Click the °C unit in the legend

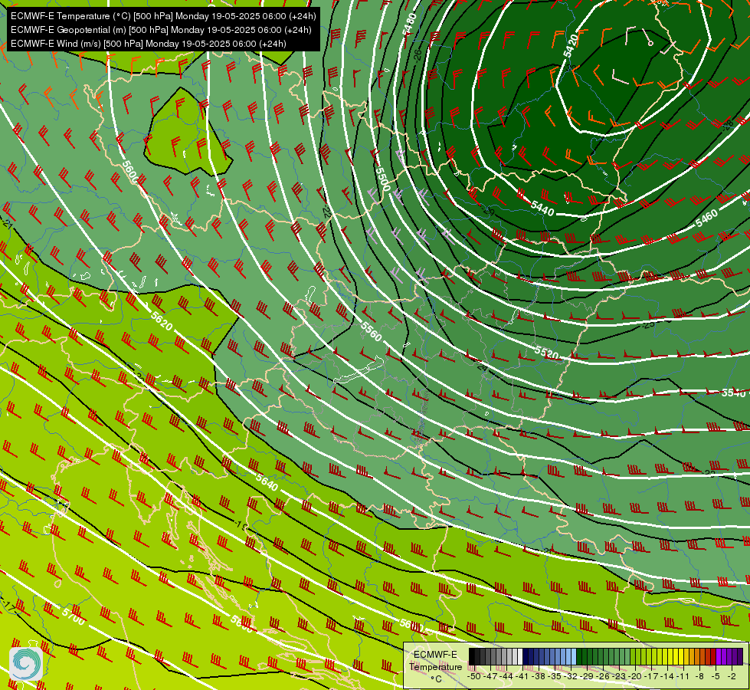click(x=437, y=679)
